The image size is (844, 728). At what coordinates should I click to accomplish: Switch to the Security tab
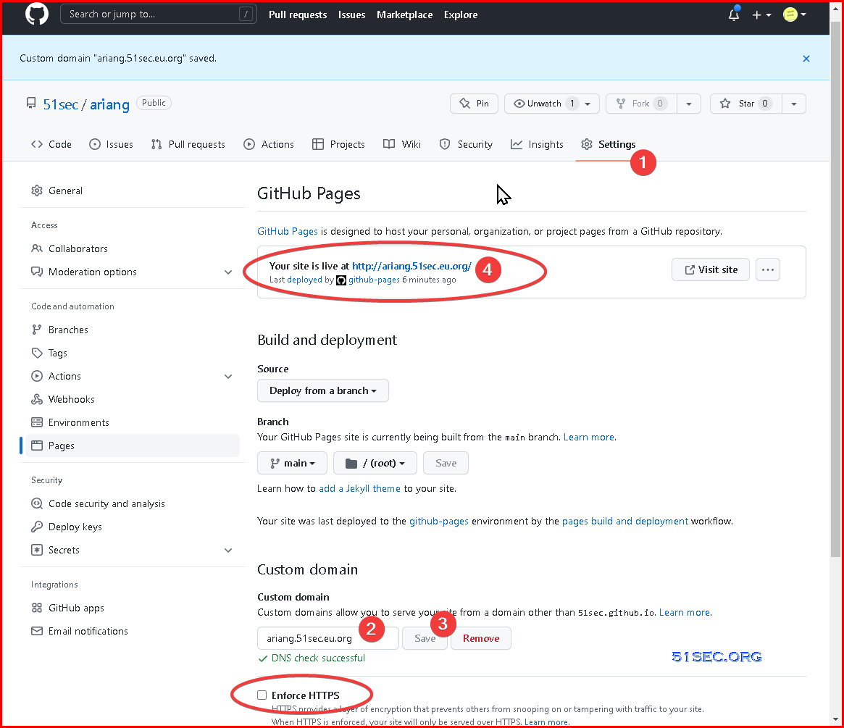(466, 144)
